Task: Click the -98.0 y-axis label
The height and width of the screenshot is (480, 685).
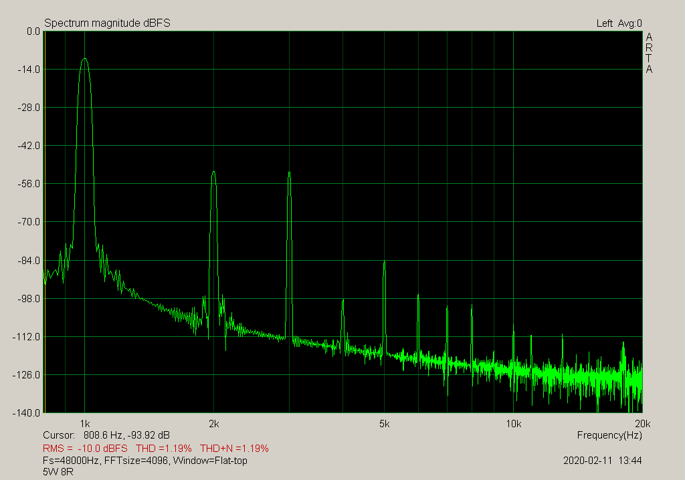Action: (28, 299)
